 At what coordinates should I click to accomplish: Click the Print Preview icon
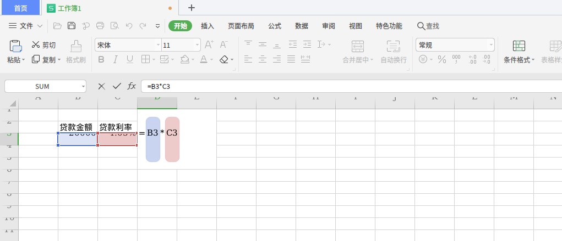click(114, 26)
